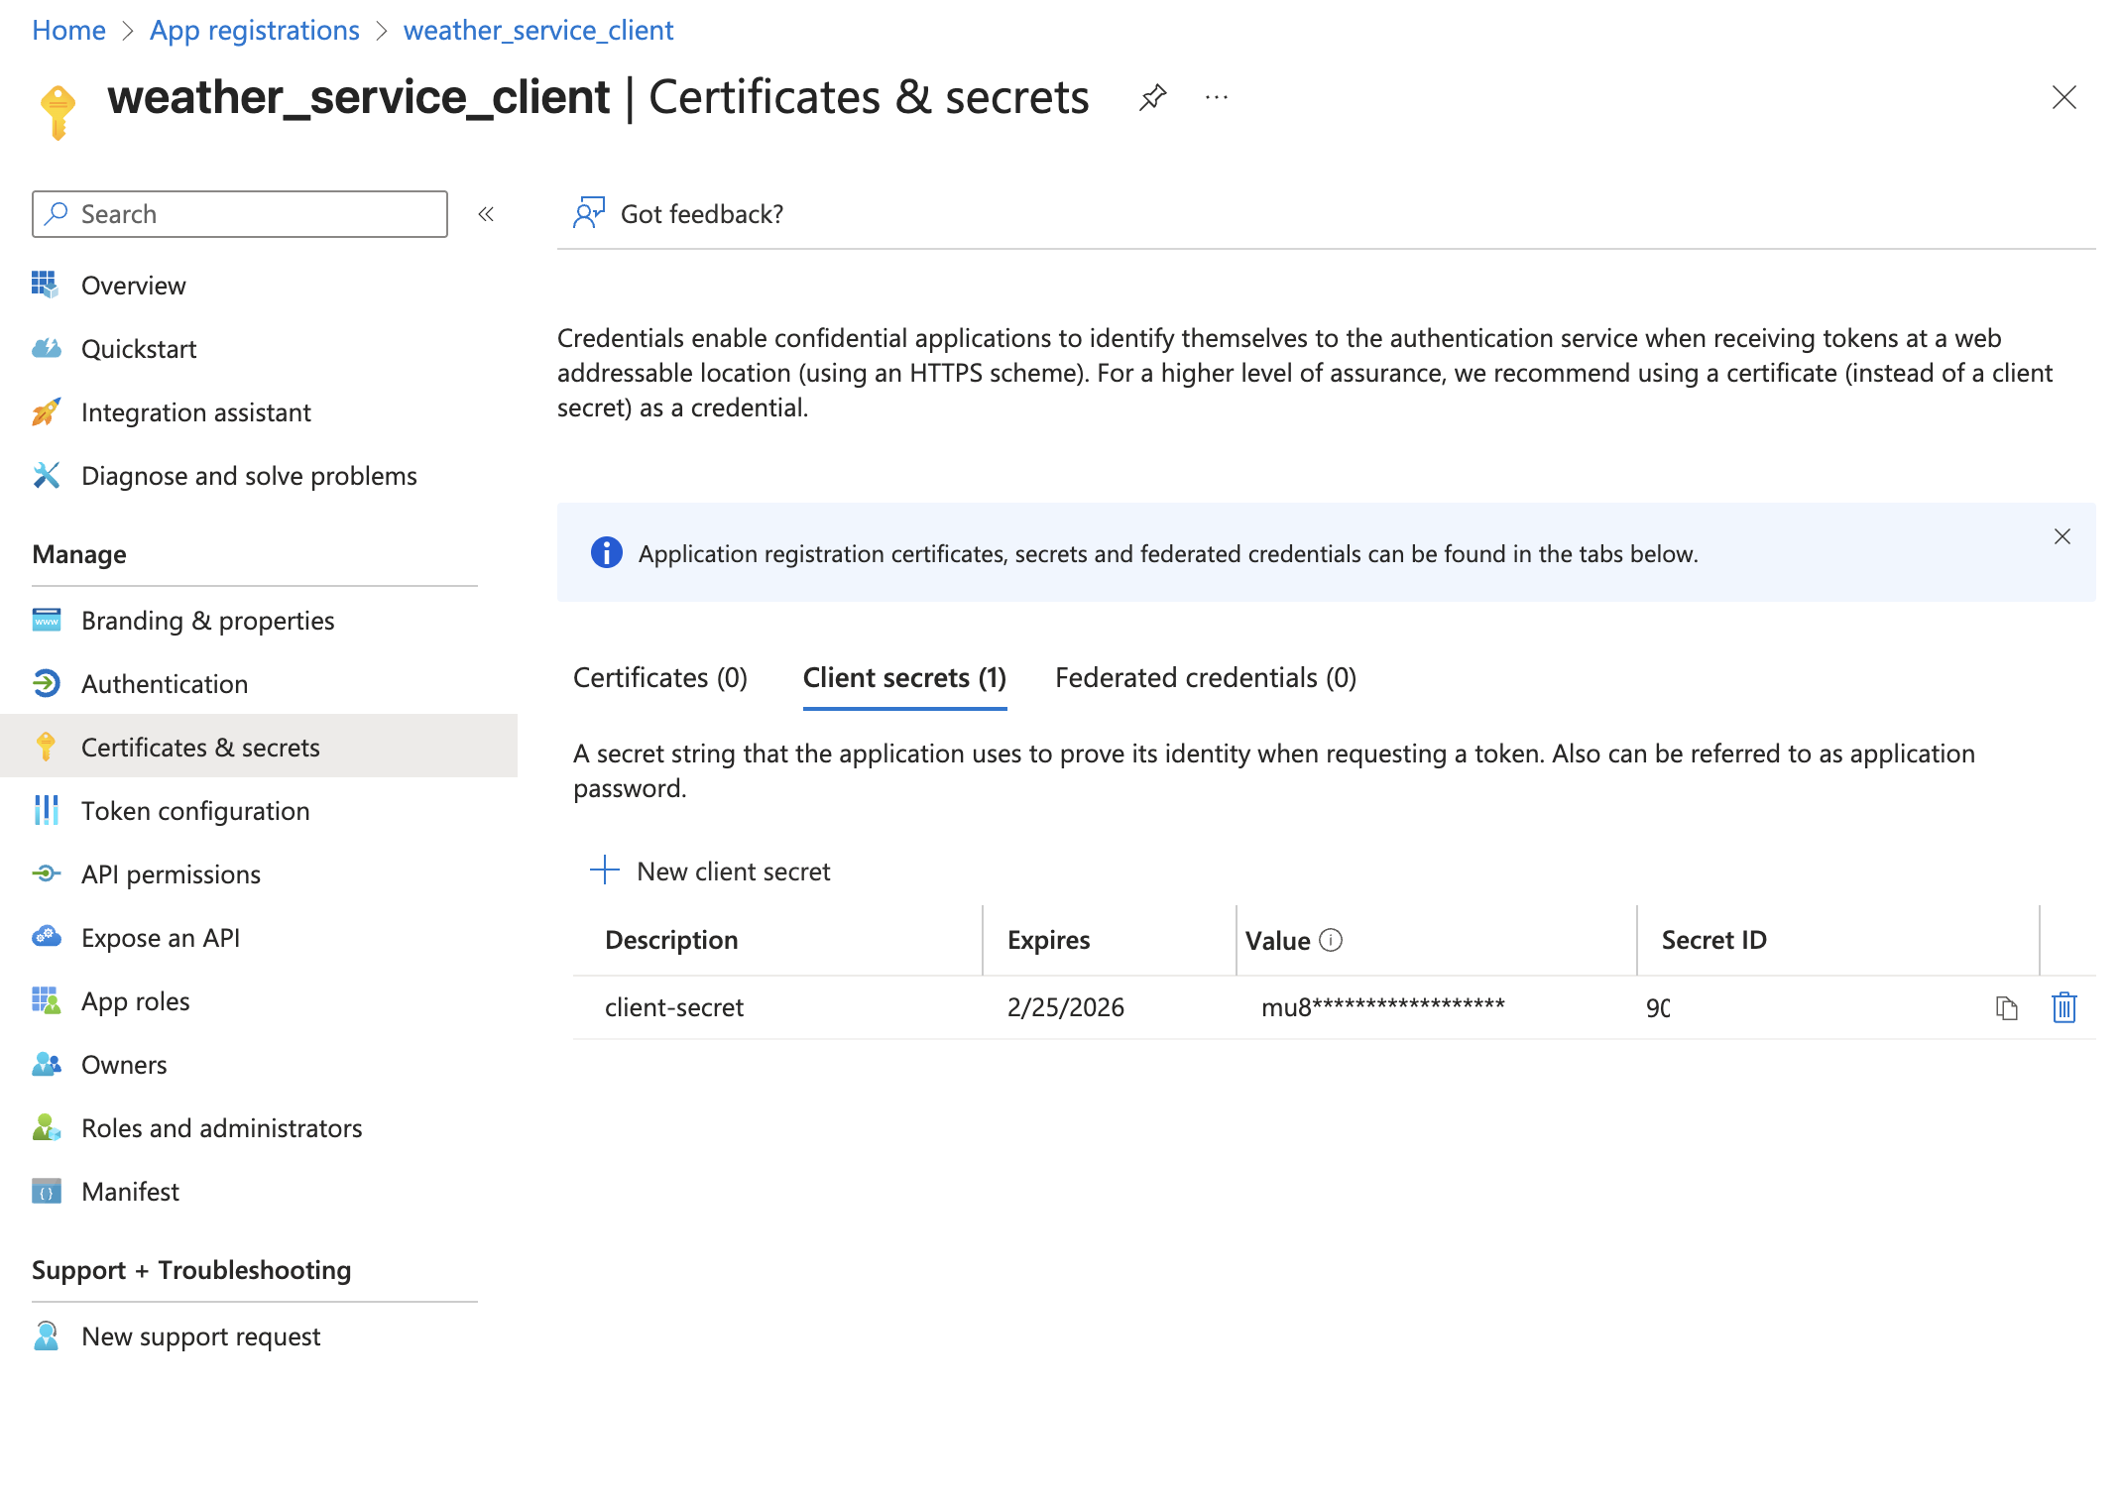Open Overview in the sidebar

point(133,285)
